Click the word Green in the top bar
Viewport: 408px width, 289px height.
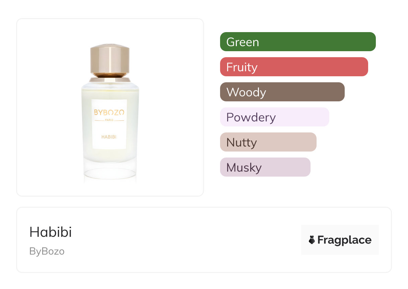243,42
